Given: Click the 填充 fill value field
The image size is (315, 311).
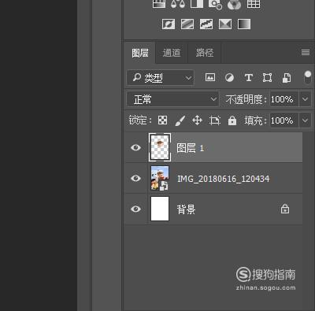Looking at the screenshot, I should point(284,120).
